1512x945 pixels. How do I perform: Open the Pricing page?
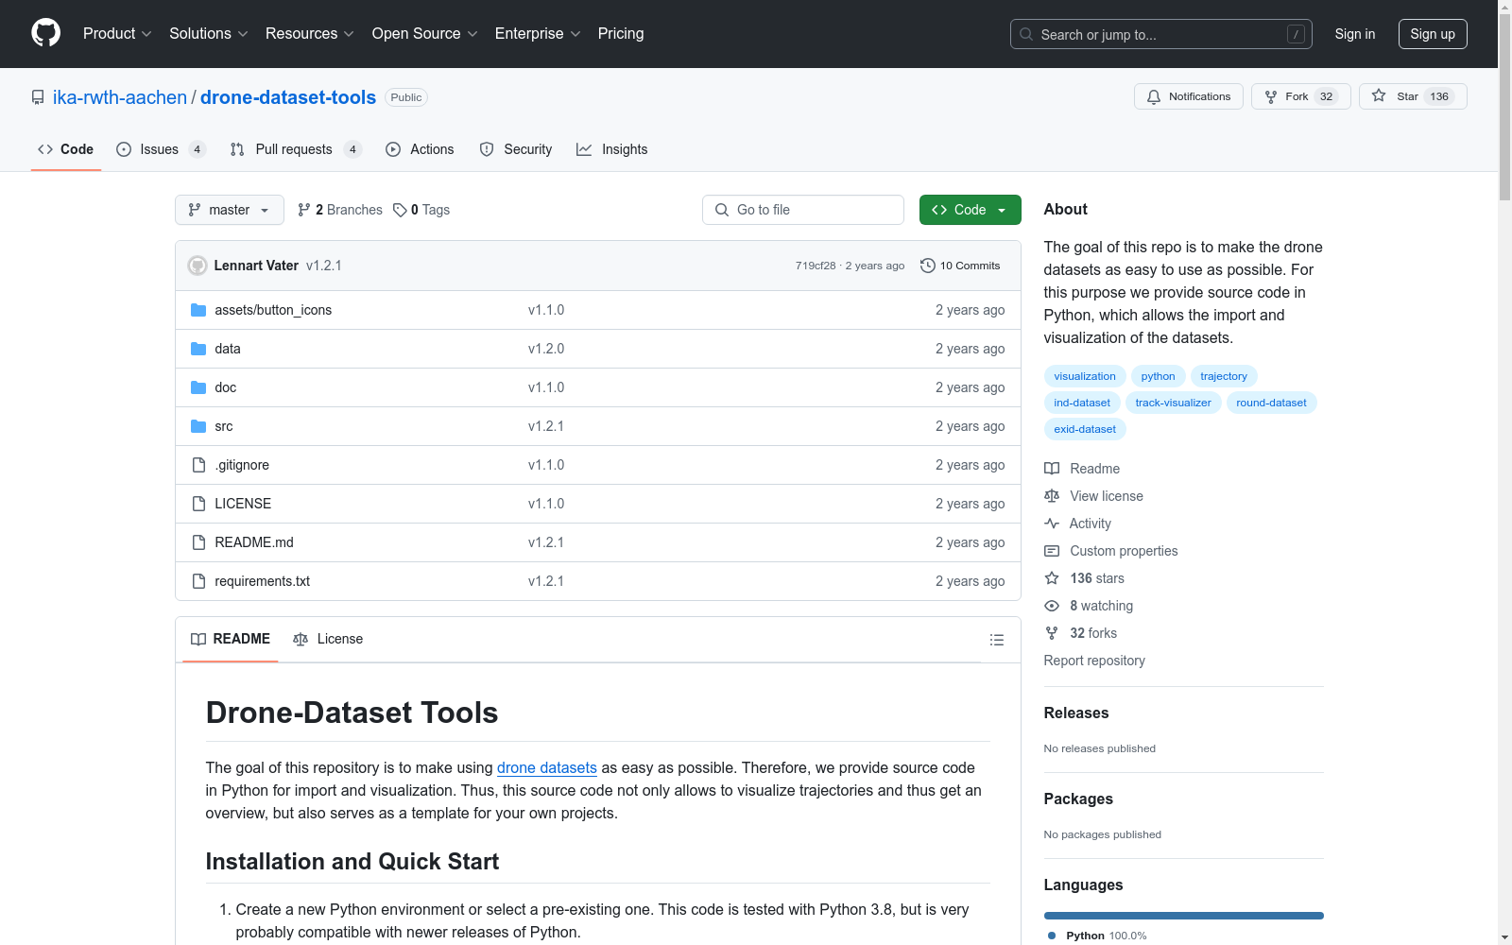621,33
